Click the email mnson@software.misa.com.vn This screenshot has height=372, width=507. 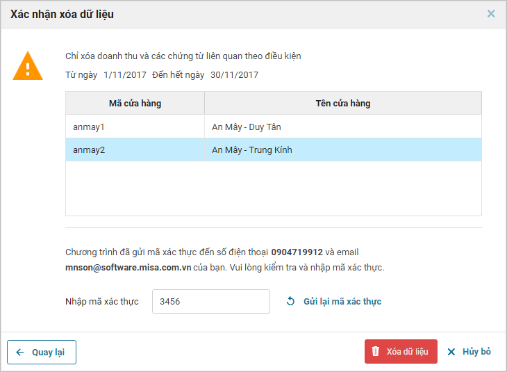pos(128,267)
